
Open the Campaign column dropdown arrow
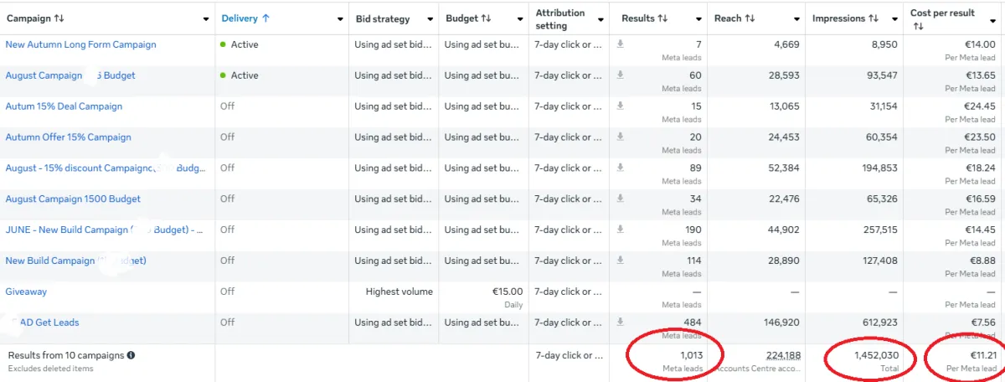click(x=206, y=19)
